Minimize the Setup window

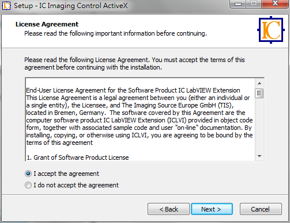point(238,3)
